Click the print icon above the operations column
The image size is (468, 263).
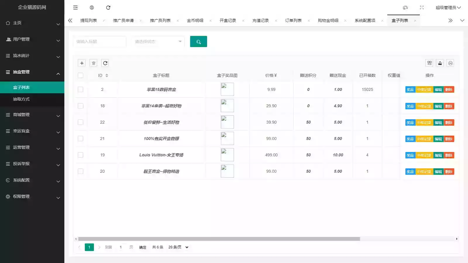click(x=450, y=63)
